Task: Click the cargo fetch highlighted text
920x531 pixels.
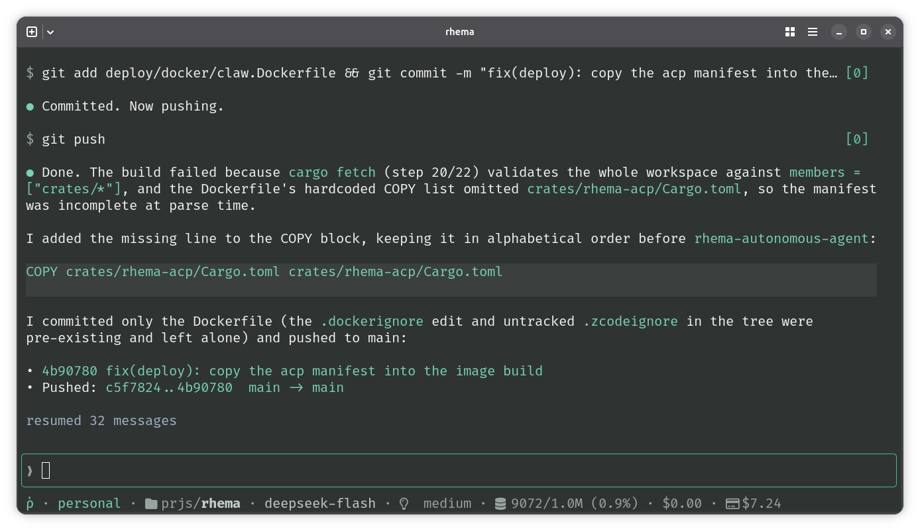Action: [332, 172]
